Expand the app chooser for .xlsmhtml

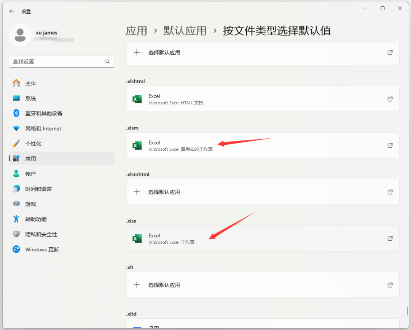tap(137, 192)
